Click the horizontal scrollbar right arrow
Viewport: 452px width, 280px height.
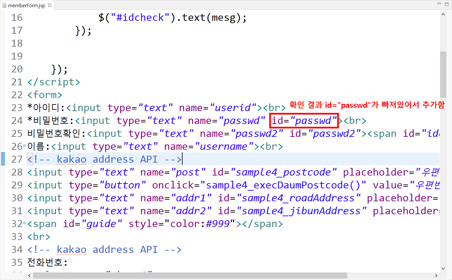[436, 275]
